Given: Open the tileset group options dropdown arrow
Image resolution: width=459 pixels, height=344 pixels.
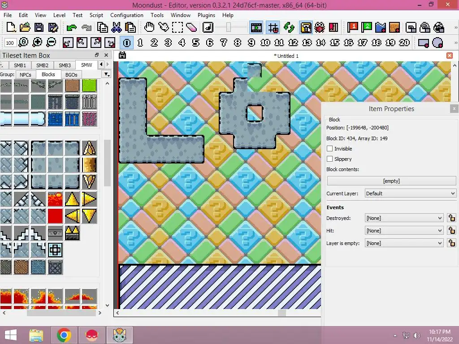Looking at the screenshot, I should pos(107,74).
